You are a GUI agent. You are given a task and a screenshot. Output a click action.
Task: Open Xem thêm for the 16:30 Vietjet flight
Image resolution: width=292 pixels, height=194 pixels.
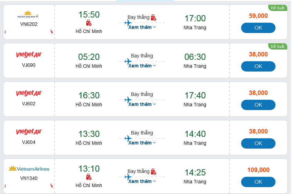point(142,104)
